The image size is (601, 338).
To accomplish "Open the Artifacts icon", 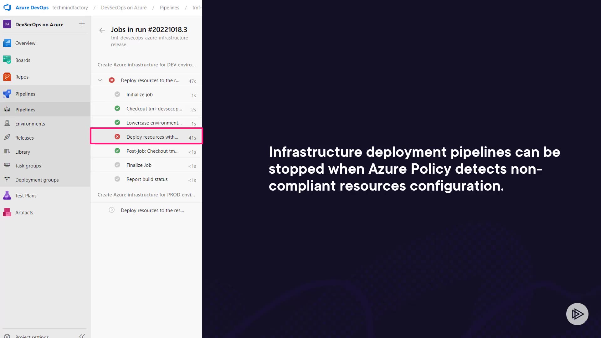I will click(7, 212).
